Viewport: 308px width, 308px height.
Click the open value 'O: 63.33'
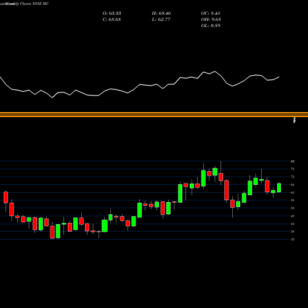(111, 14)
